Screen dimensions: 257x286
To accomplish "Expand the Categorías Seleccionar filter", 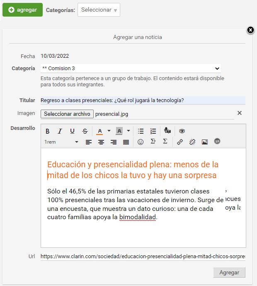I will (99, 10).
